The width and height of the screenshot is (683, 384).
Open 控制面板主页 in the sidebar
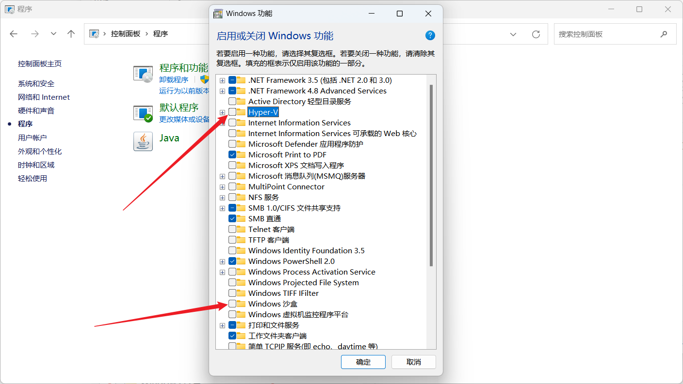coord(40,63)
